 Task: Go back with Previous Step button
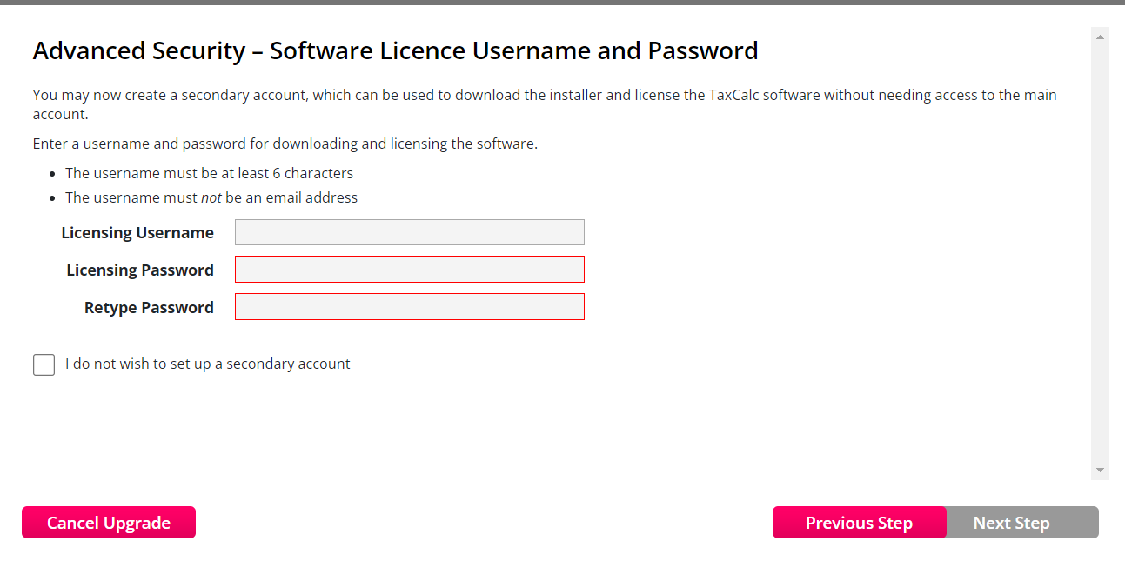859,523
